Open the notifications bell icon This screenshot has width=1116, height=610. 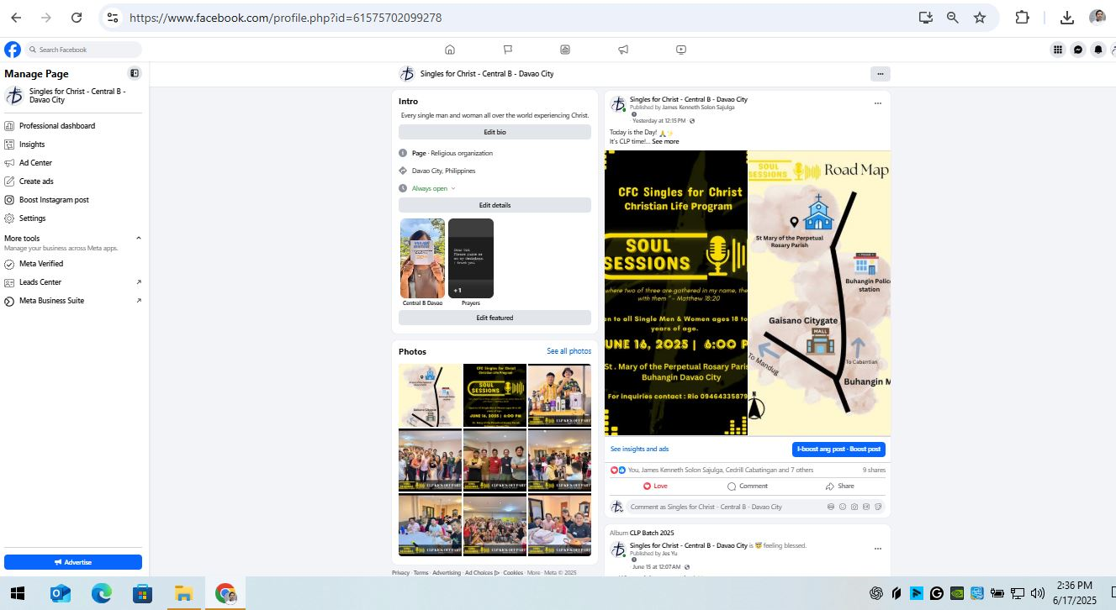pos(1098,50)
